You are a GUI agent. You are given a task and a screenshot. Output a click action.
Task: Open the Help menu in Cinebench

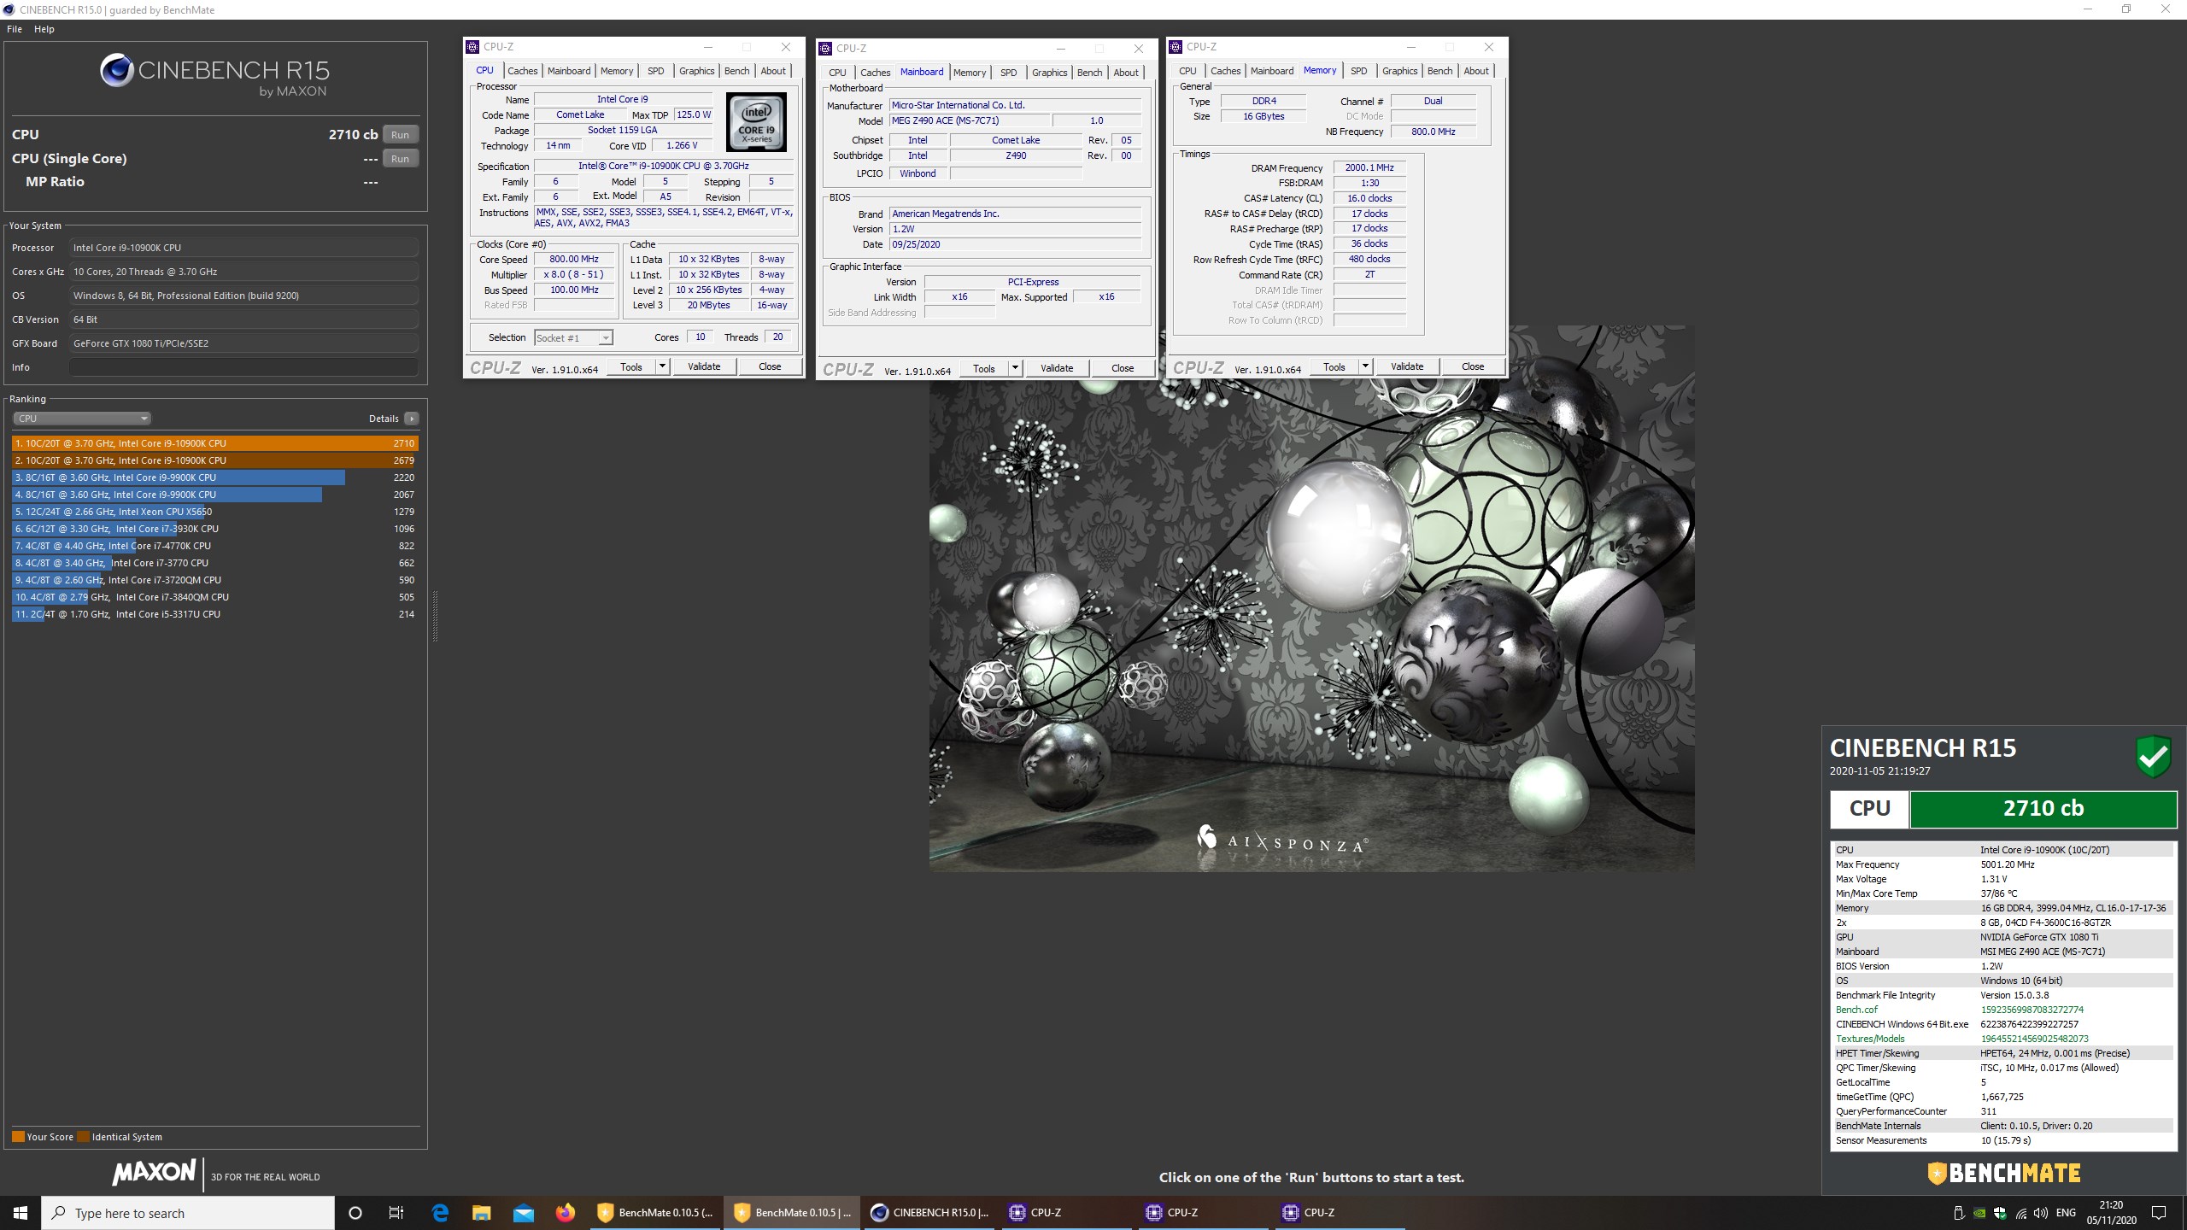pos(44,29)
